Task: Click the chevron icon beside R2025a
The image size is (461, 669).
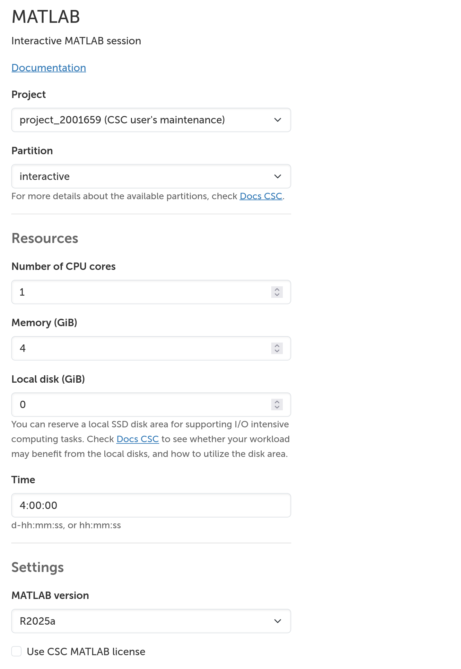Action: 278,621
